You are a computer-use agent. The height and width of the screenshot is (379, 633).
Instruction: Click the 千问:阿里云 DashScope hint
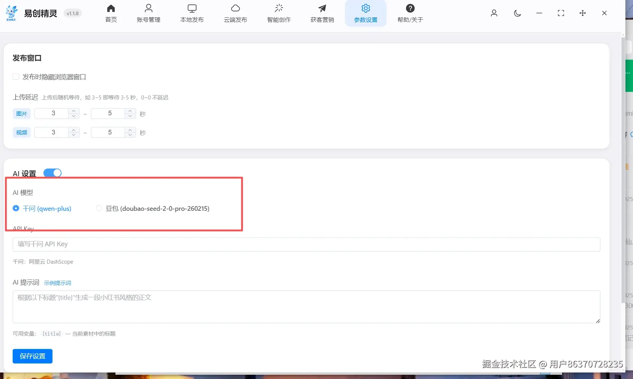43,262
